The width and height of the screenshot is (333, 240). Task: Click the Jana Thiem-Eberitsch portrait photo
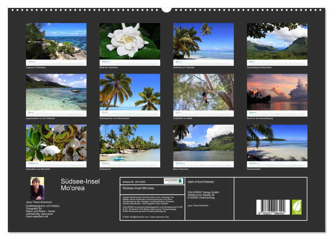pos(38,188)
